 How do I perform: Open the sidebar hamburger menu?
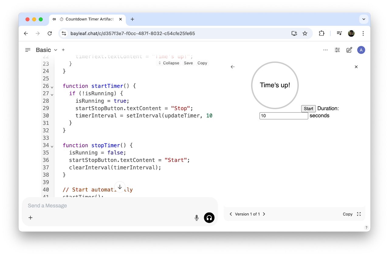28,50
